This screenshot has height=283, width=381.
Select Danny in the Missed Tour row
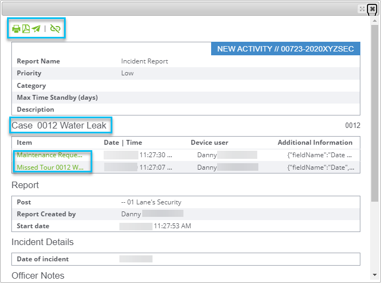[207, 168]
